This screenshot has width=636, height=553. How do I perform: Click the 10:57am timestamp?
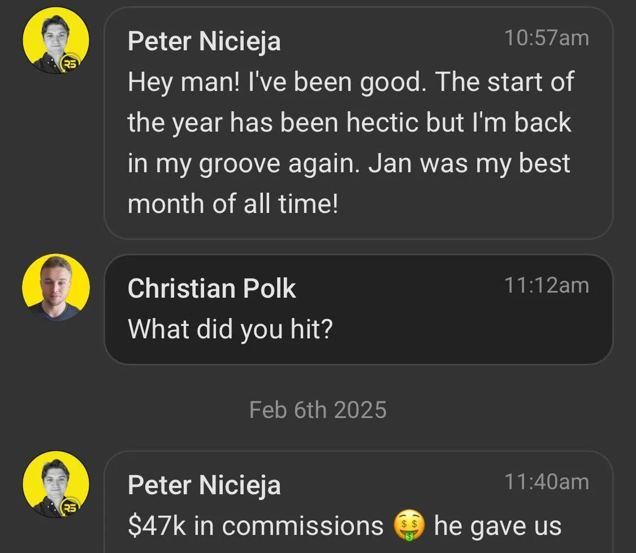coord(546,38)
